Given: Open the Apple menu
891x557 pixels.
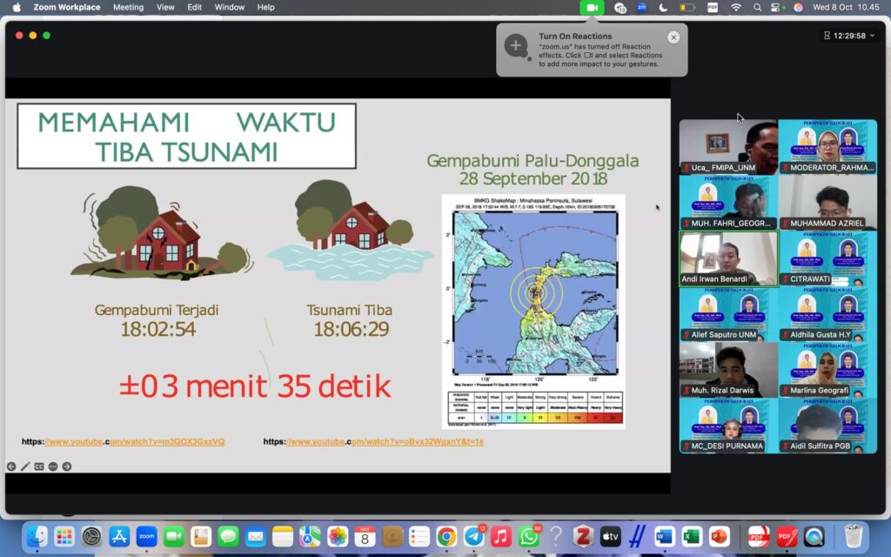Looking at the screenshot, I should point(17,7).
